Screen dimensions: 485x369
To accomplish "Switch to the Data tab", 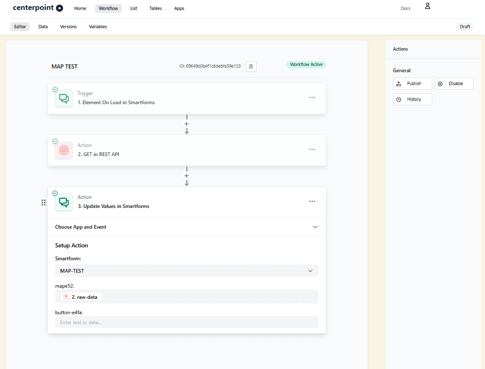I will pyautogui.click(x=43, y=27).
